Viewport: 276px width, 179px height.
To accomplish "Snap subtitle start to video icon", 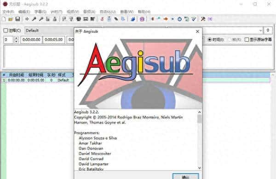I will 64,19.
